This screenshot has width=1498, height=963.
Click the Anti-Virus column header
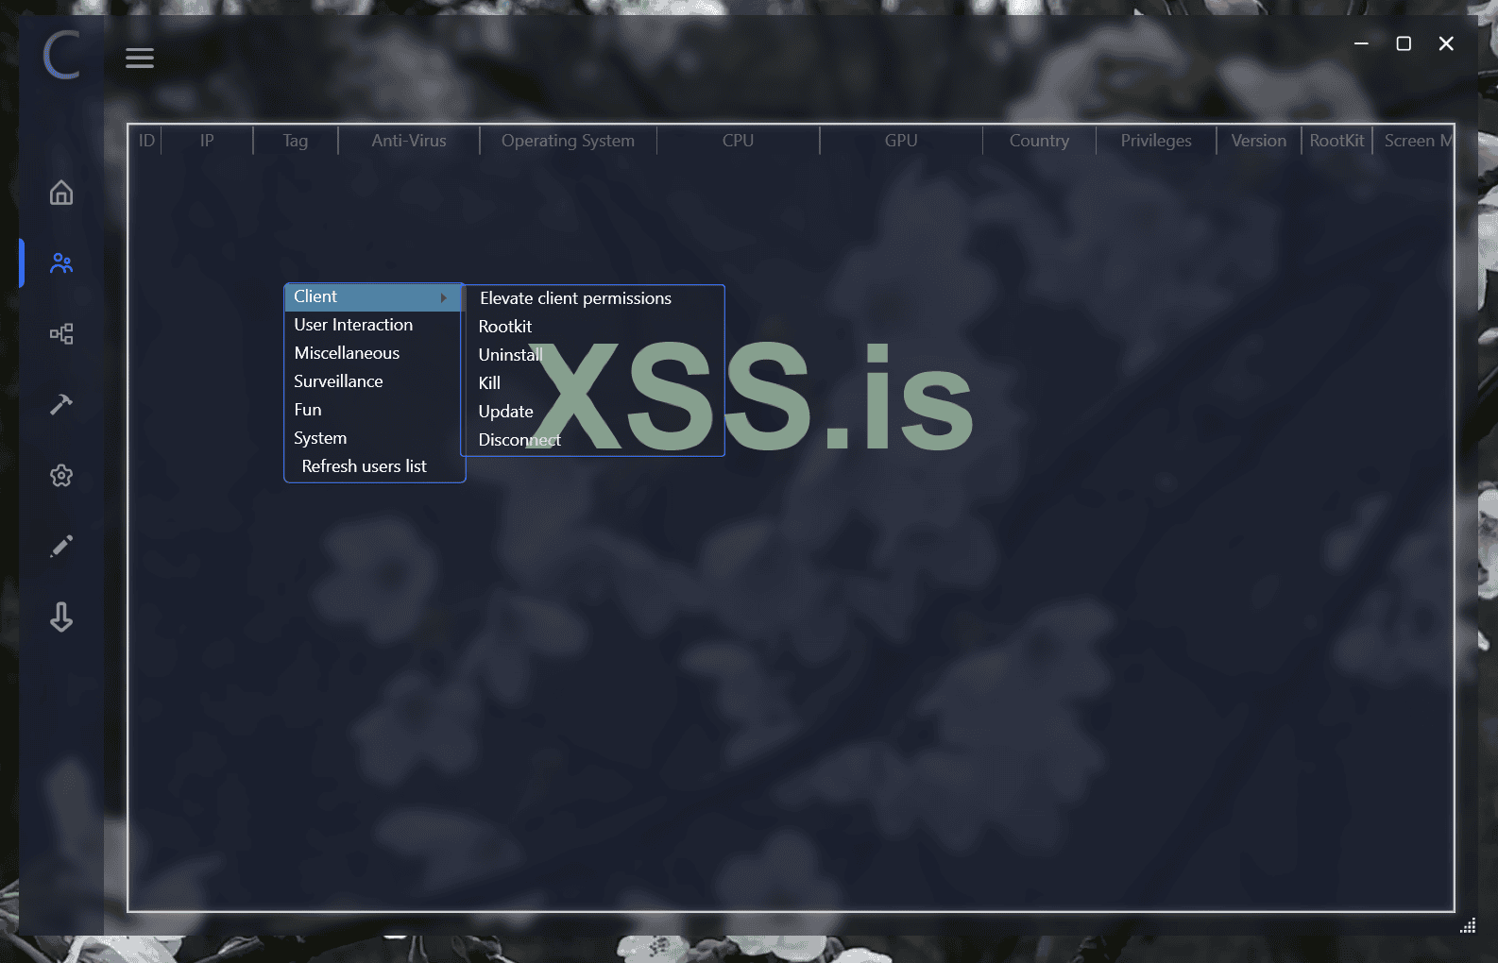409,141
